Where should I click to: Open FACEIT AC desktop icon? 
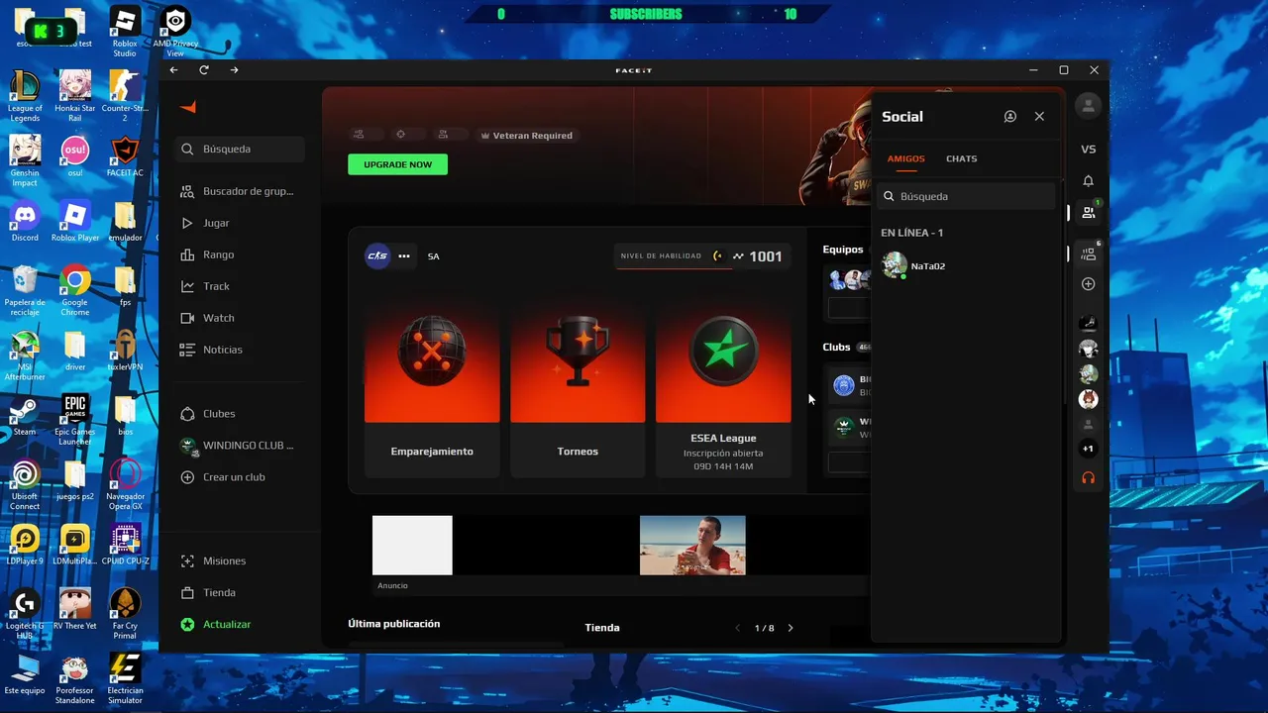(125, 156)
